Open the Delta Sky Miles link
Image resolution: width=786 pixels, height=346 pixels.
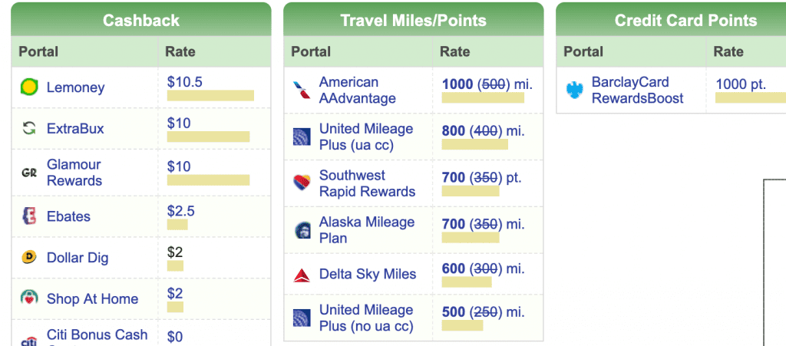click(x=368, y=275)
